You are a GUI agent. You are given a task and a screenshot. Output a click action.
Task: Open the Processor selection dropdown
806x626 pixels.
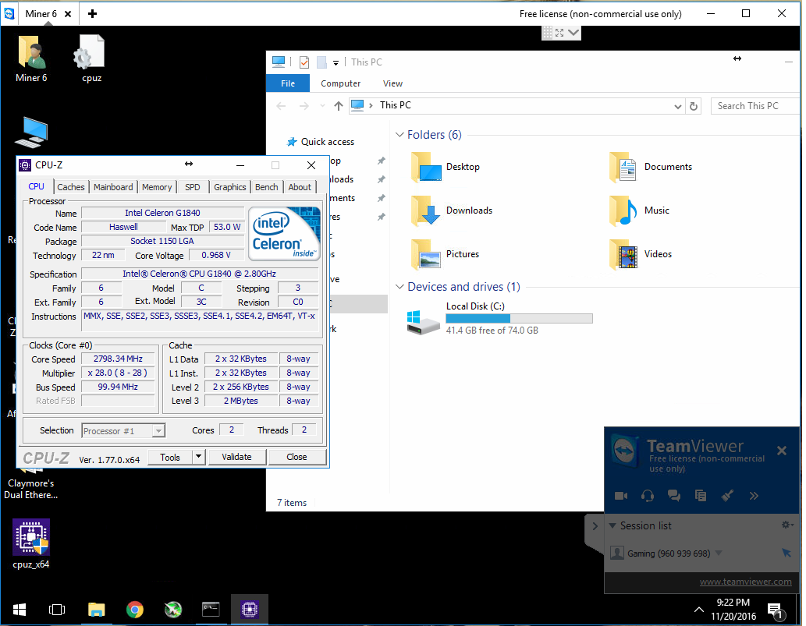pyautogui.click(x=159, y=430)
